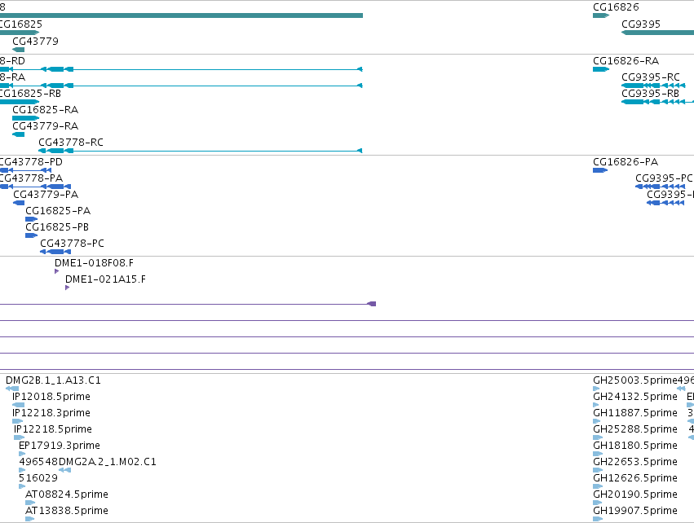Click the CG16825-PB protein label
Screen dimensions: 694x523
(x=57, y=227)
